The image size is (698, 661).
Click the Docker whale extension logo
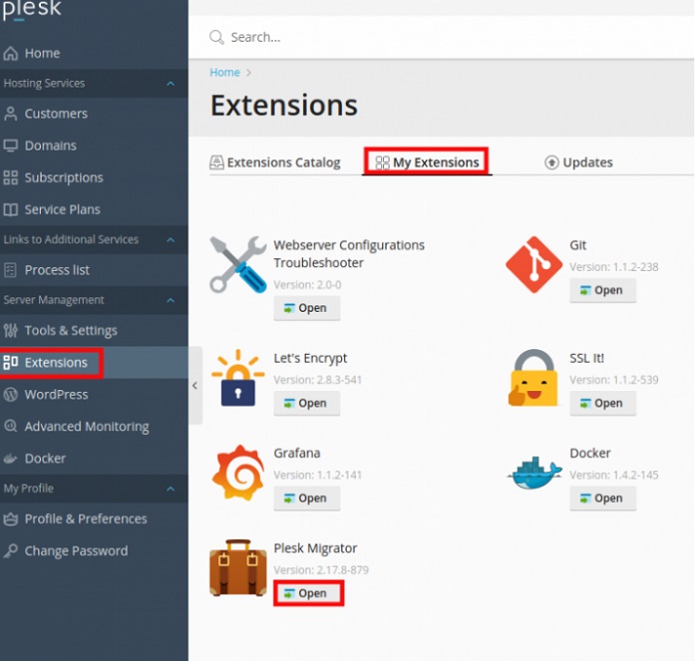534,473
